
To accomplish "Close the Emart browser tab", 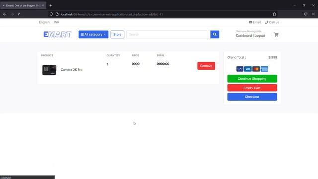I will click(43, 5).
